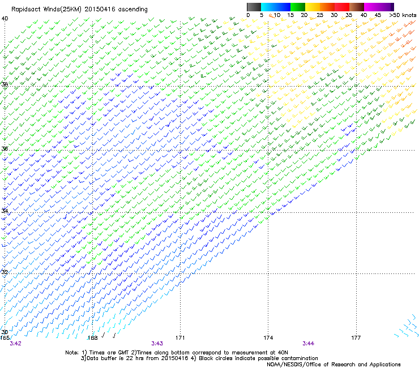Pick the brown 35-40 knots legend segment
Screen dimensions: 419x368
357,7
